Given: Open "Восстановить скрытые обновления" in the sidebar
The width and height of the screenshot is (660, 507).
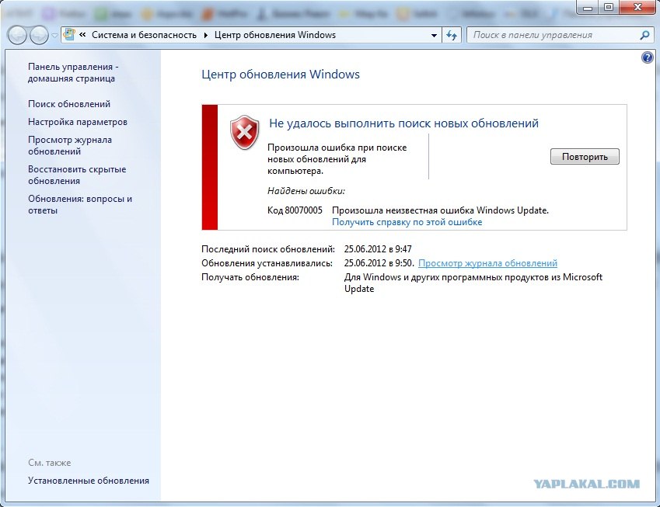Looking at the screenshot, I should (x=78, y=175).
